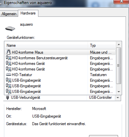The image size is (129, 137).
Task: Click the USB-Controller type cell
Action: point(101,97)
